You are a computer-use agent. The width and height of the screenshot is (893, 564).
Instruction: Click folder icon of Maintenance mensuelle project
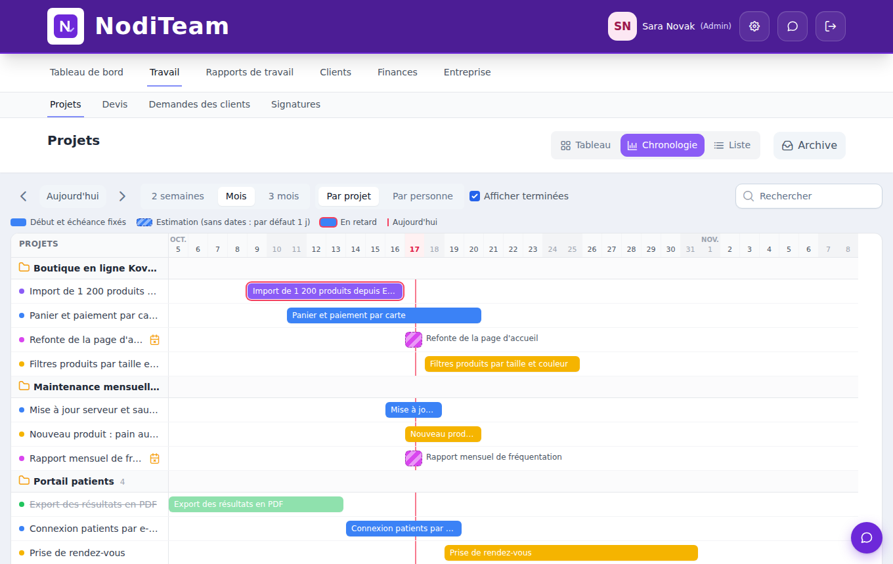(x=24, y=386)
